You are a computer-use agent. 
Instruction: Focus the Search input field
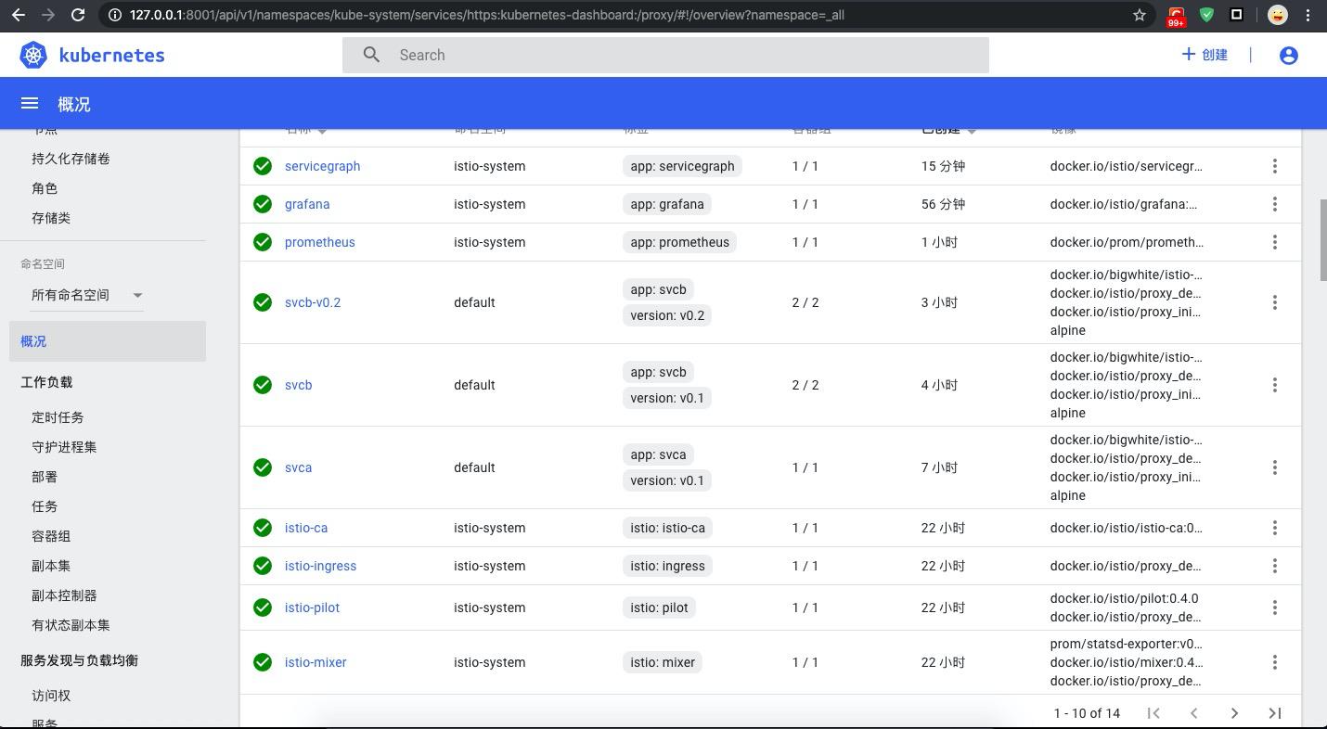click(x=665, y=55)
